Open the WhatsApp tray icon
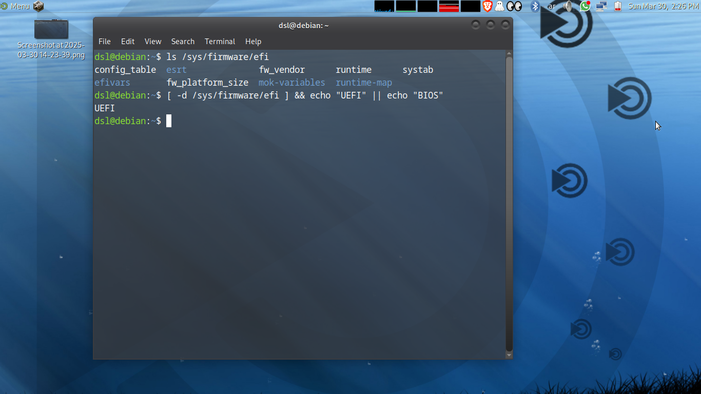 pyautogui.click(x=585, y=6)
